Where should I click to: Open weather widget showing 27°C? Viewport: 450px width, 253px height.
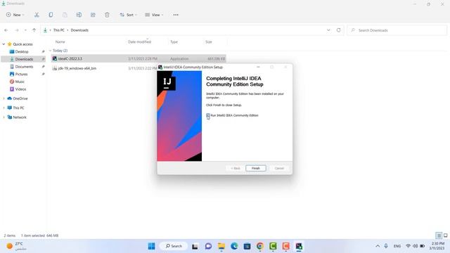click(17, 246)
